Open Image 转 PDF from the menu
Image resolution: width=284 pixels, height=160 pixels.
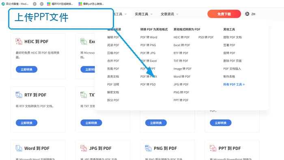pyautogui.click(x=183, y=69)
